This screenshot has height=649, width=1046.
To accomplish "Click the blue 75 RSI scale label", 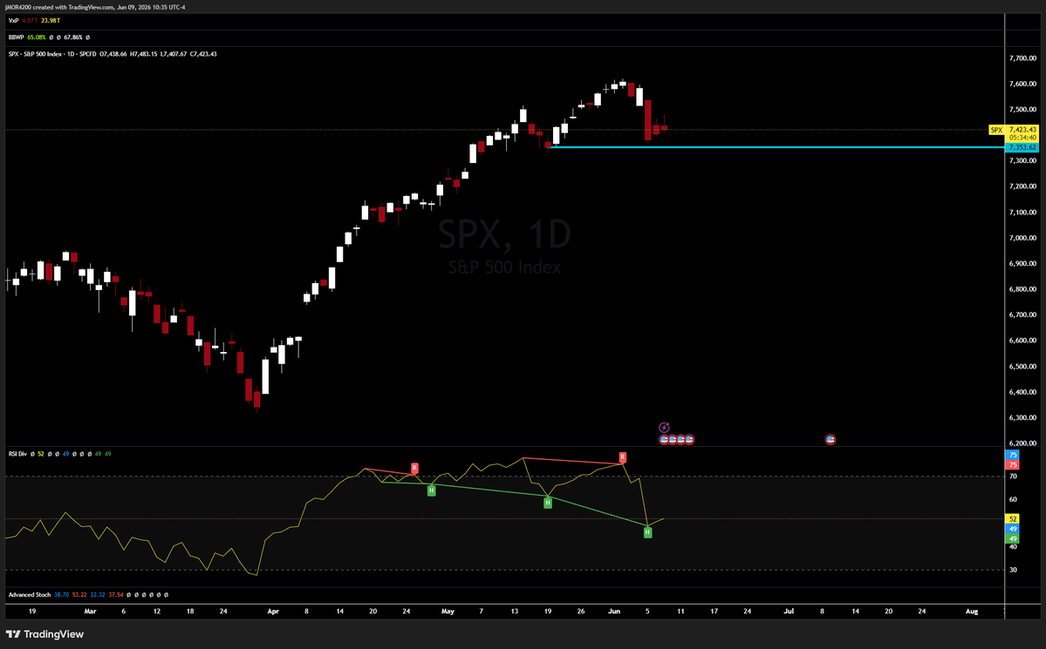I will pos(1013,455).
